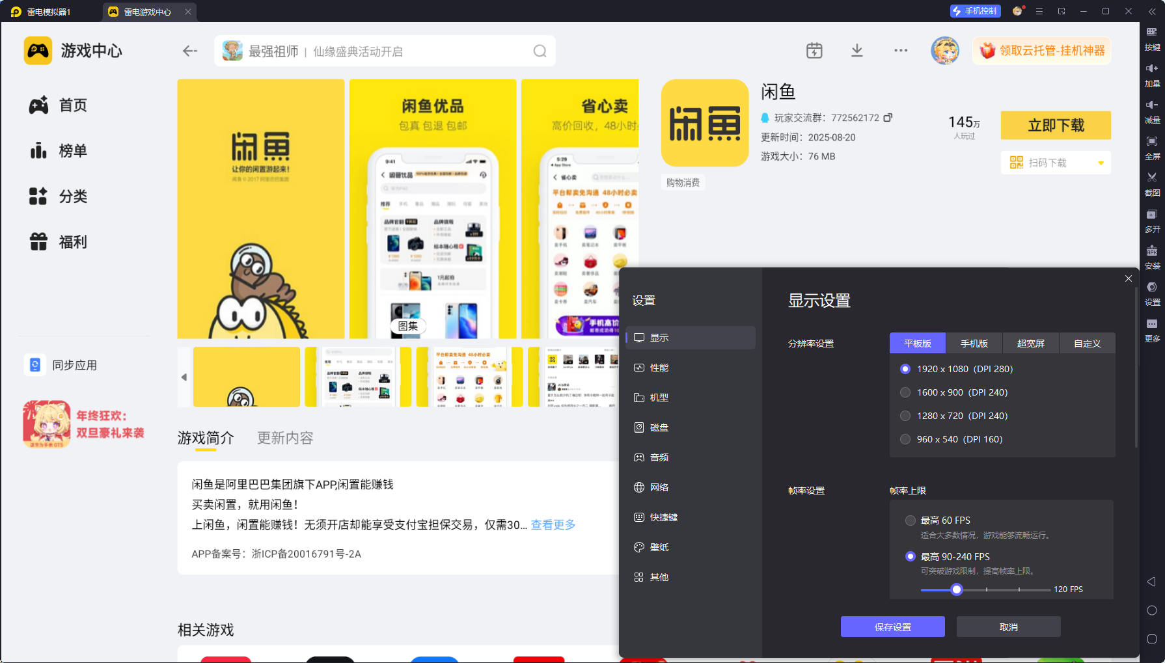This screenshot has width=1165, height=663.
Task: Click the 游戏中心 logo icon
Action: [38, 51]
